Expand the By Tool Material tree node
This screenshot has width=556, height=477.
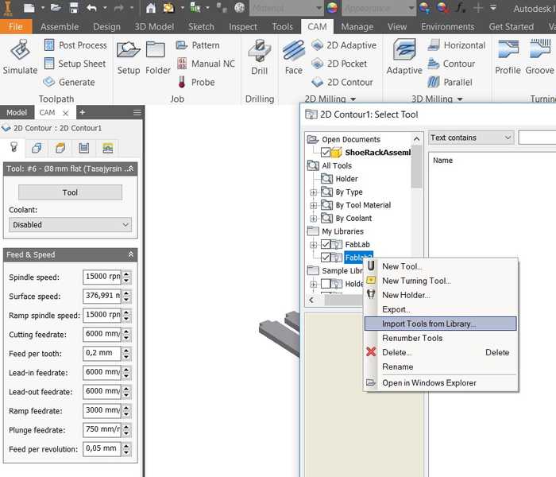click(x=313, y=205)
